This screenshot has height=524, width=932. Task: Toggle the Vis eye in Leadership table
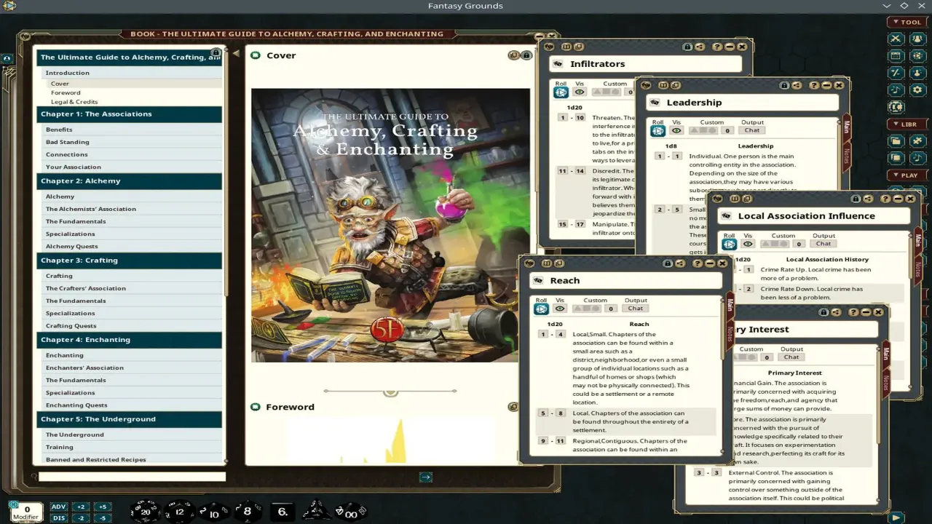pos(676,131)
